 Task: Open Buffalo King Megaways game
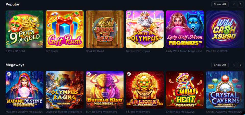click(x=105, y=90)
